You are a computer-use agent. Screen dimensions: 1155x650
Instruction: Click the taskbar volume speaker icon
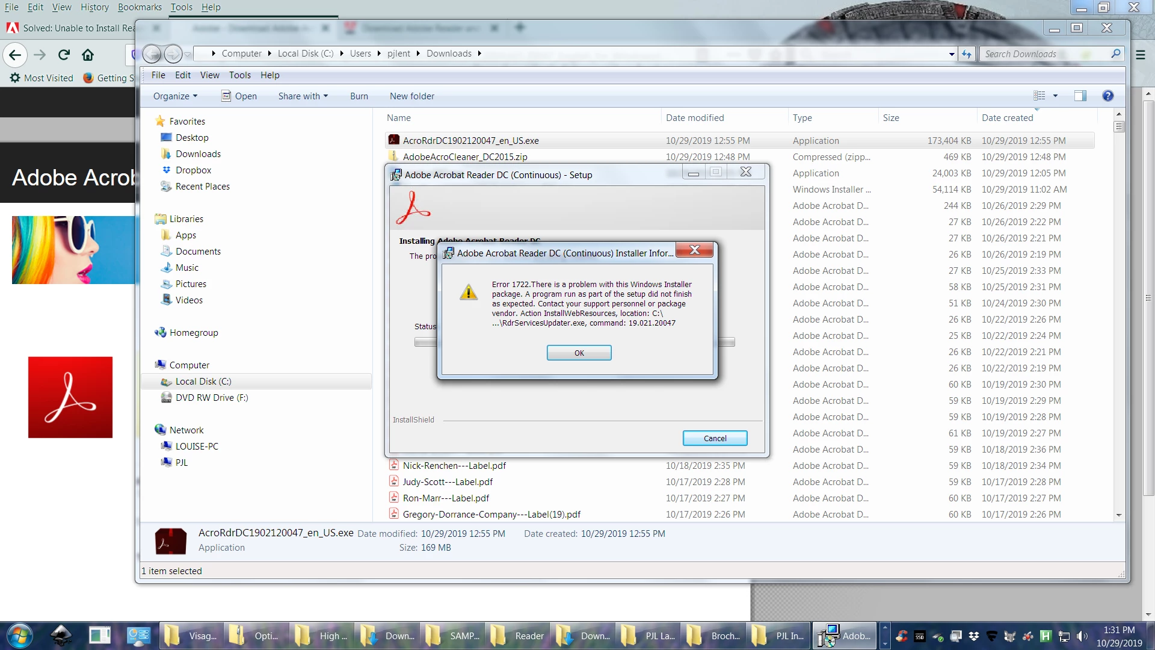click(1082, 636)
